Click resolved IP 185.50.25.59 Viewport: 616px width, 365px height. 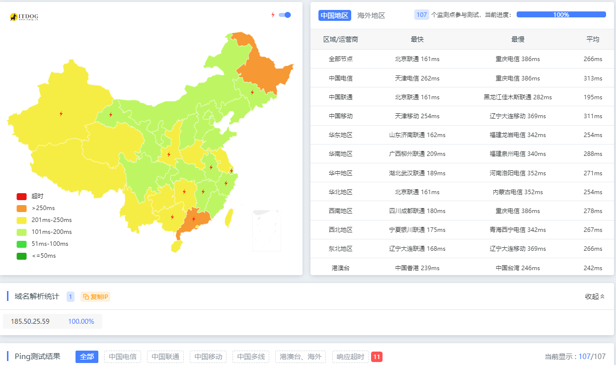click(30, 321)
